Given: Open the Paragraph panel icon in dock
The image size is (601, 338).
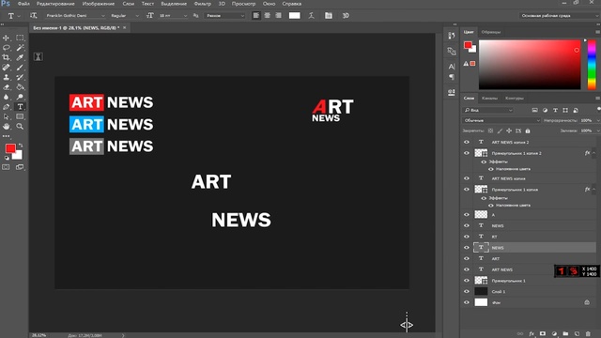Looking at the screenshot, I should (x=452, y=77).
